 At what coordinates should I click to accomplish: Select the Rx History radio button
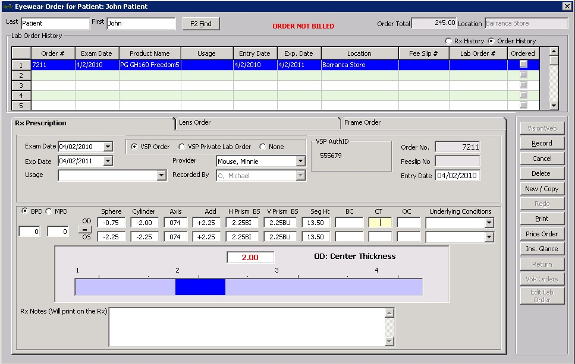point(449,41)
